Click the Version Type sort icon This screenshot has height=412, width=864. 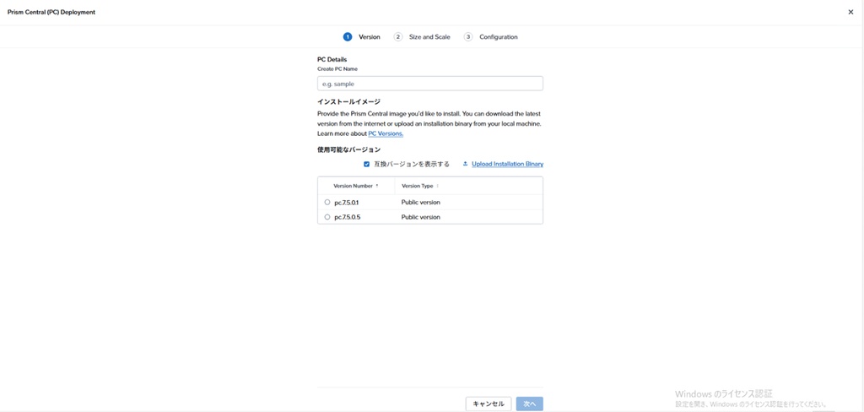click(437, 186)
